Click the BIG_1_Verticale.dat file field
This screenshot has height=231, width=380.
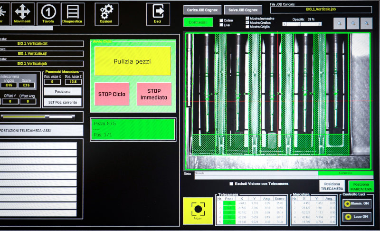pos(42,44)
